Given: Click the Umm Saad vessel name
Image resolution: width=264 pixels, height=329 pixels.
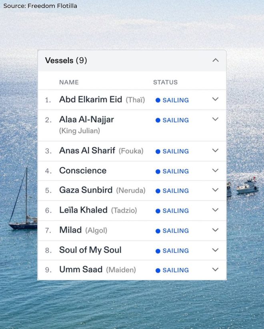Looking at the screenshot, I should [x=81, y=270].
